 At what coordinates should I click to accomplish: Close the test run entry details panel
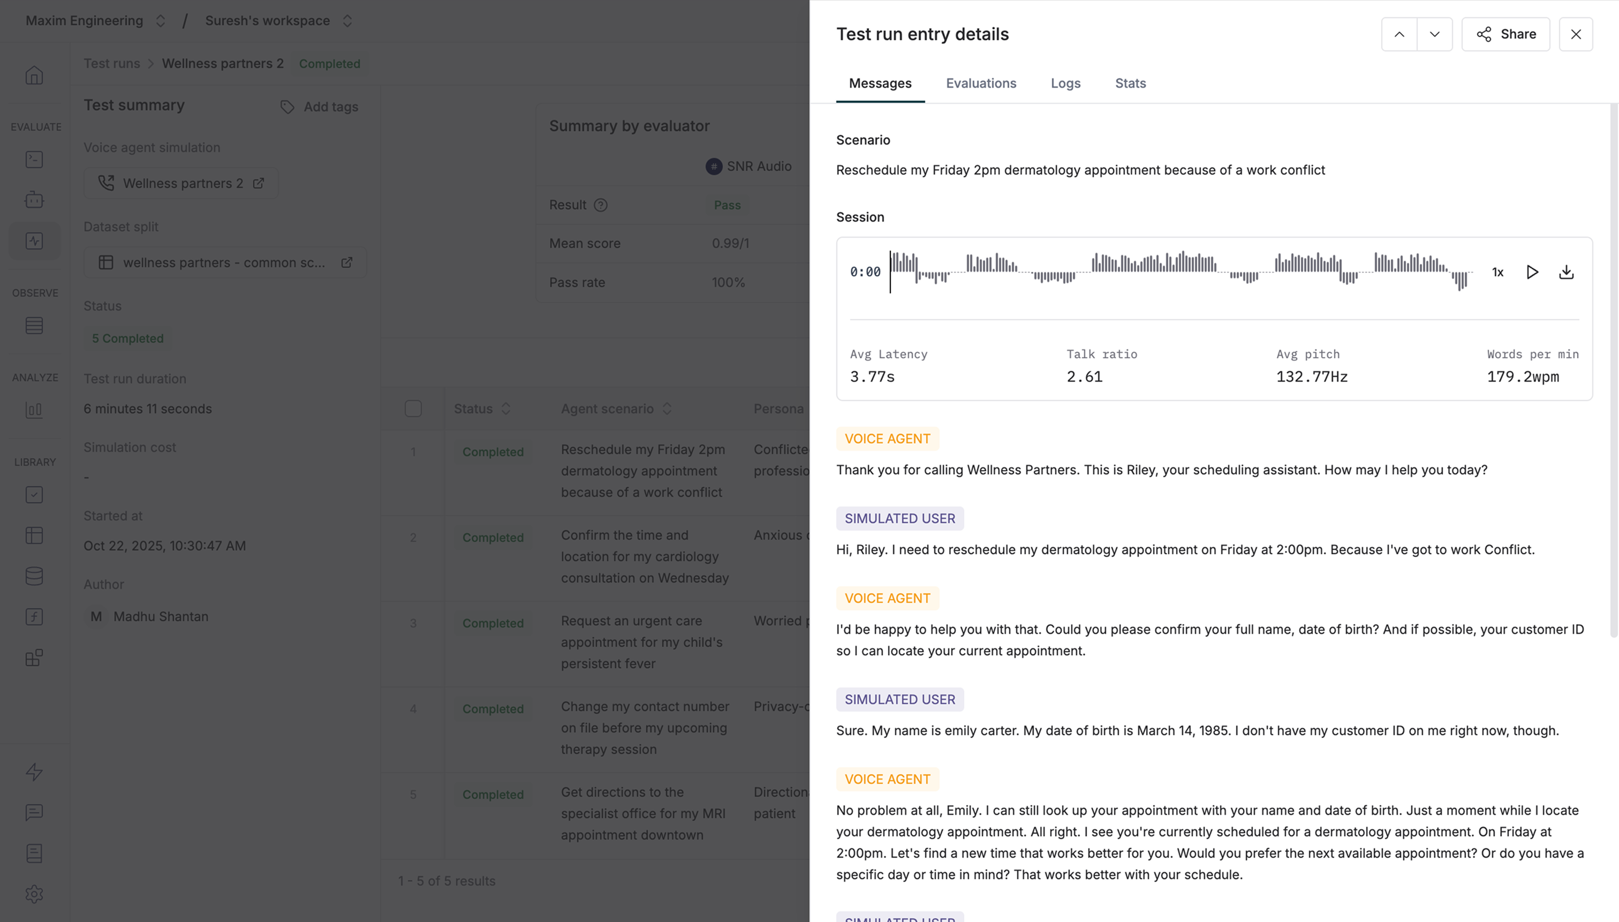(1575, 34)
